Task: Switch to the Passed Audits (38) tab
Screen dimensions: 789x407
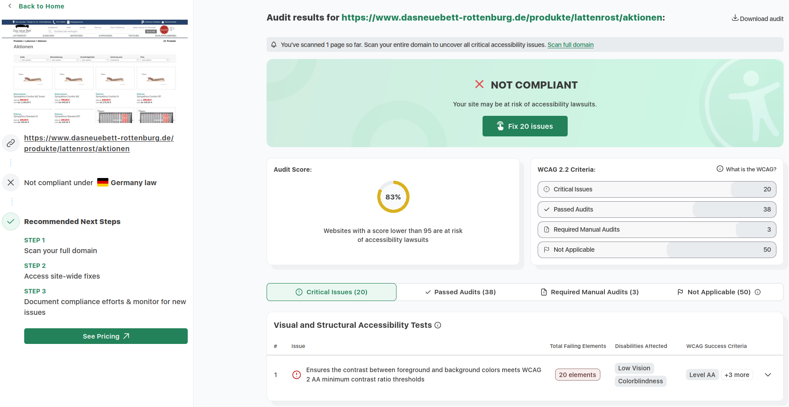Action: (x=461, y=292)
